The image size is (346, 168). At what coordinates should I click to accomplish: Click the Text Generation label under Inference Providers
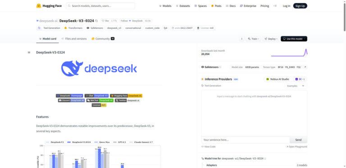211,86
